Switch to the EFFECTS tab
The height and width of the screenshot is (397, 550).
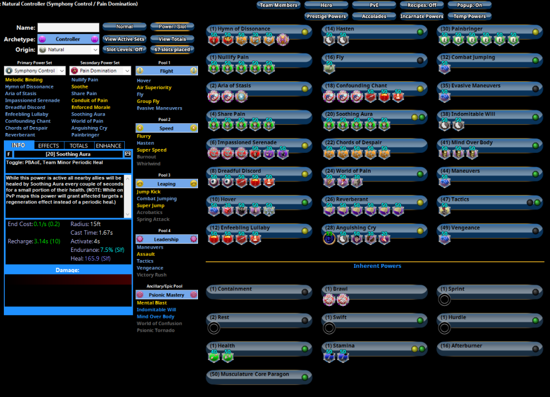click(x=49, y=145)
